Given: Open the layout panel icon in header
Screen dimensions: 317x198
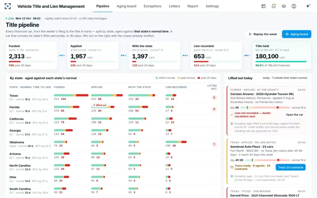Looking at the screenshot, I should click(263, 6).
